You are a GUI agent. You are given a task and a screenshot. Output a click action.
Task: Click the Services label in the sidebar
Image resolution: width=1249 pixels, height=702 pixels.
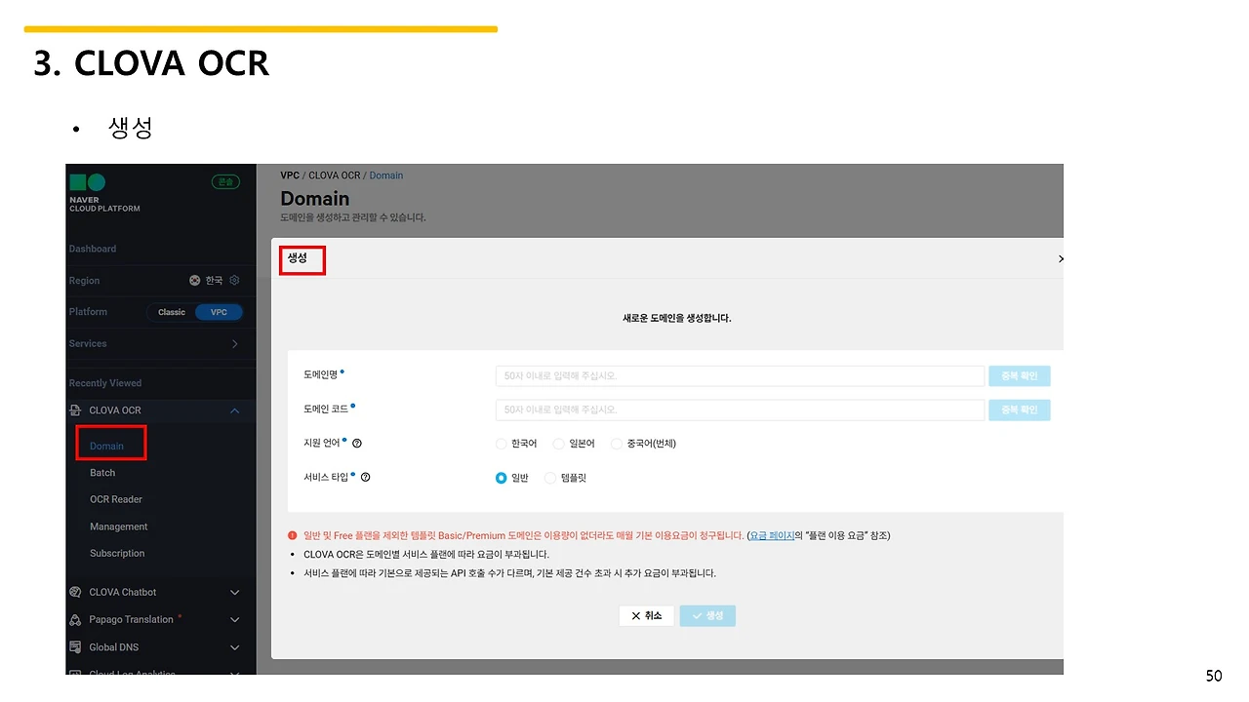(88, 344)
